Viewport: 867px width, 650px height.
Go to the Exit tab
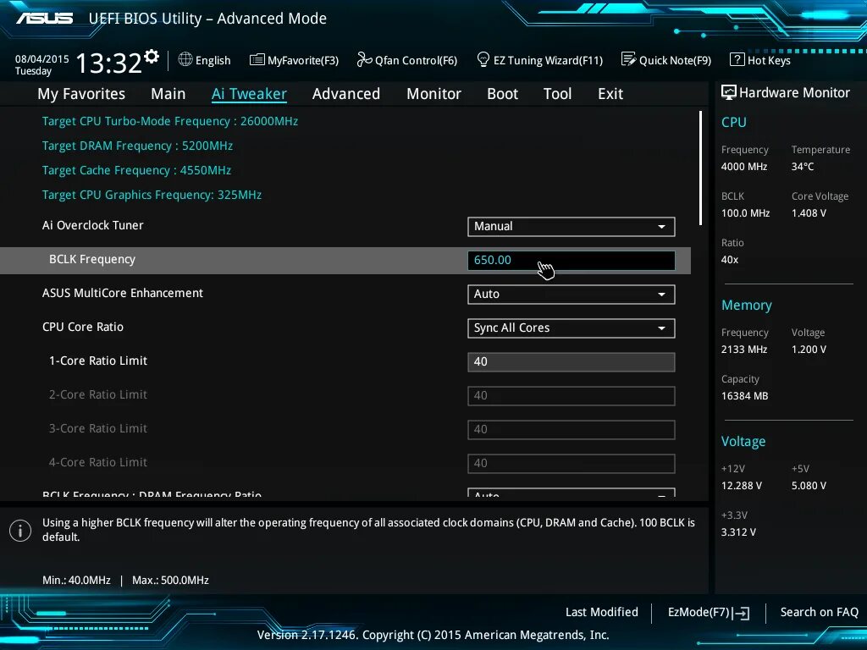coord(610,94)
